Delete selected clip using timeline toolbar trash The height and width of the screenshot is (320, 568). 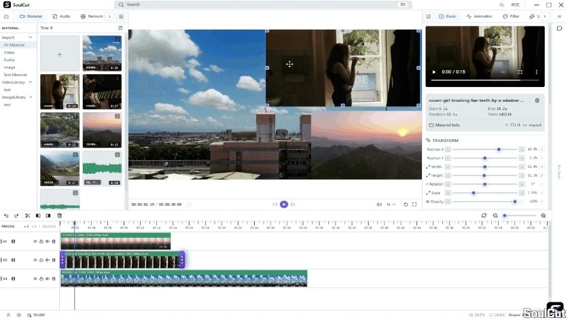[x=60, y=215]
